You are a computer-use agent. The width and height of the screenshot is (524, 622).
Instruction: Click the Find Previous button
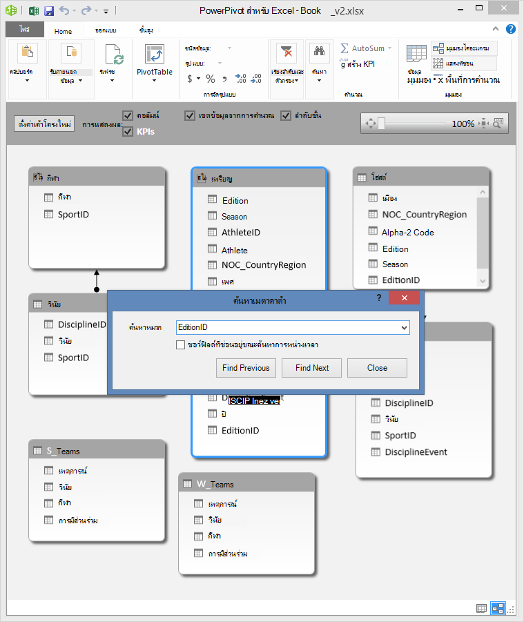point(246,368)
